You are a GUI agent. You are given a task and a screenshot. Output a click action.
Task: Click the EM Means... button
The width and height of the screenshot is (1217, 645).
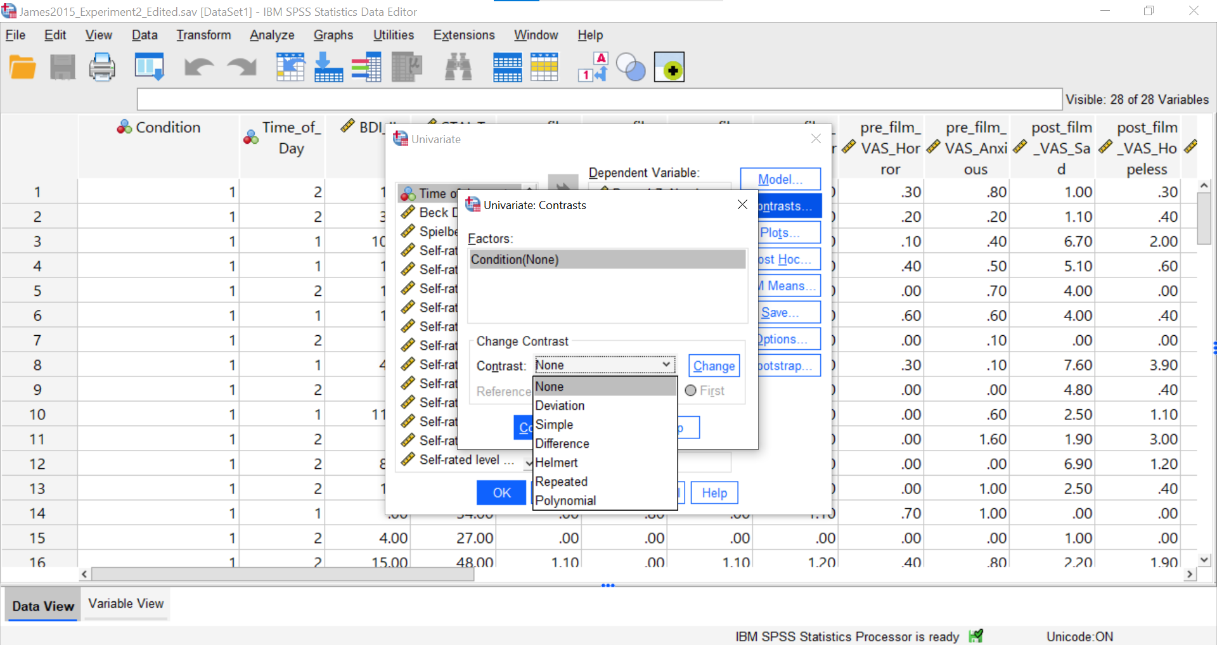[x=789, y=286]
